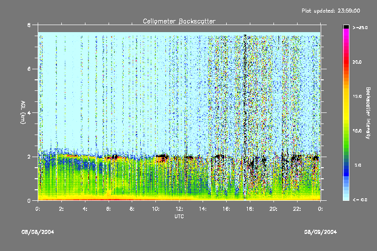The height and width of the screenshot is (251, 377).
Task: Click the UTC x-axis label
Action: [179, 216]
